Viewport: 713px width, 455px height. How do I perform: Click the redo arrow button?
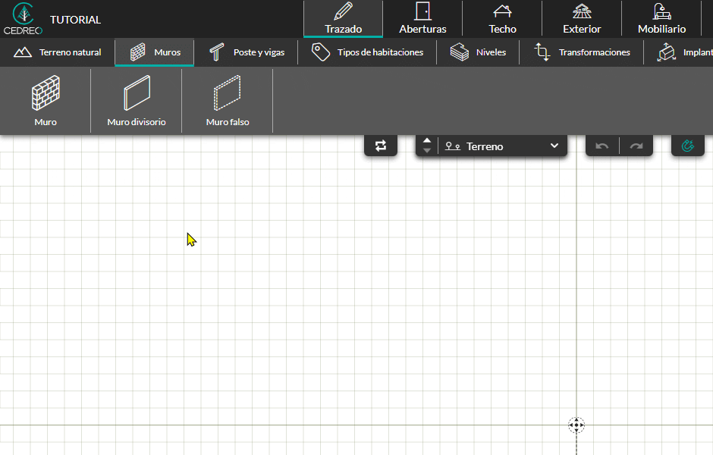(636, 146)
